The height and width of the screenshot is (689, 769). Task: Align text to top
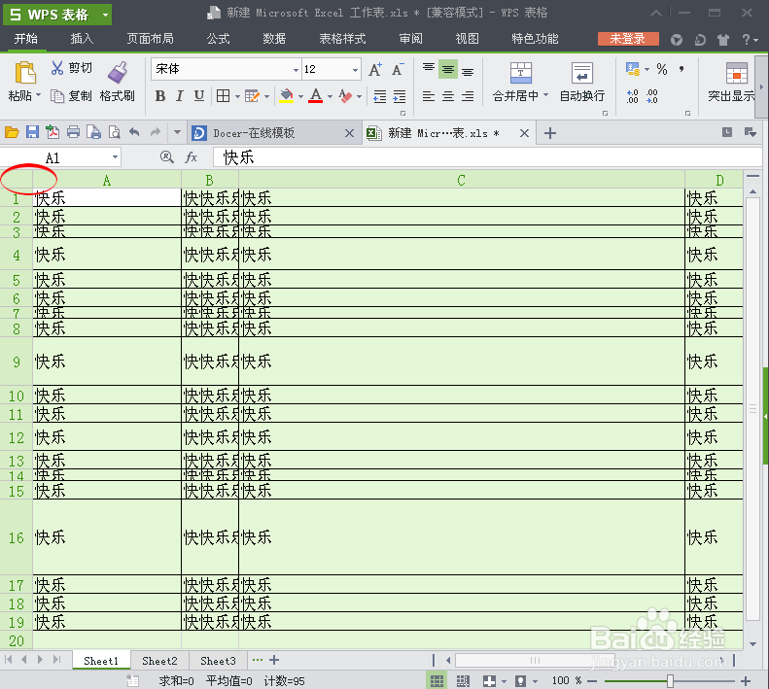tap(429, 69)
